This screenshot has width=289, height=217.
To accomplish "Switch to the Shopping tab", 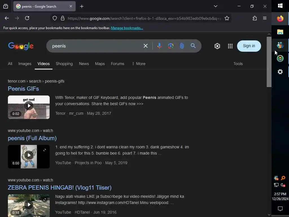I will [64, 64].
